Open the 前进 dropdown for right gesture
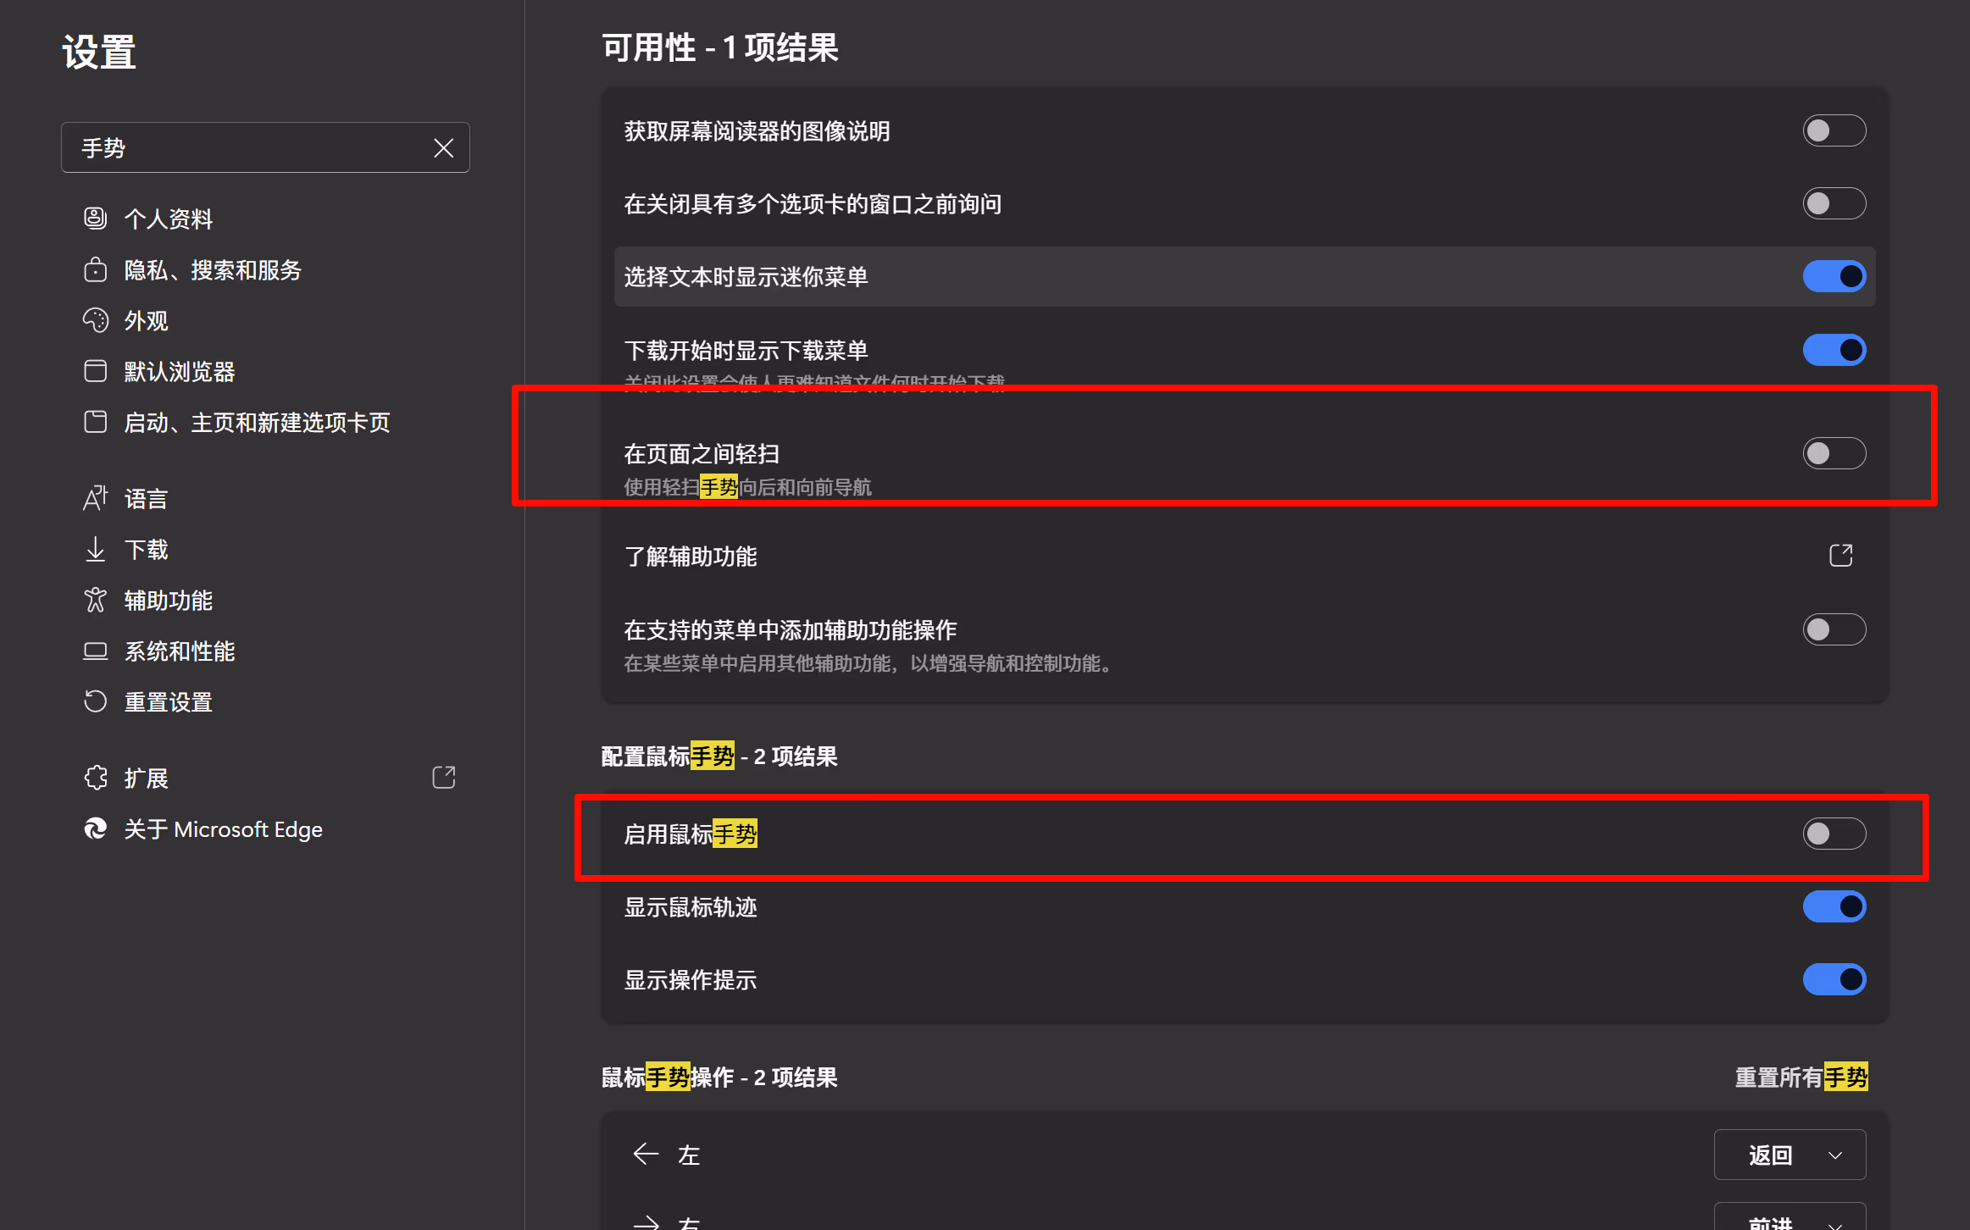Viewport: 1970px width, 1230px height. click(1789, 1220)
